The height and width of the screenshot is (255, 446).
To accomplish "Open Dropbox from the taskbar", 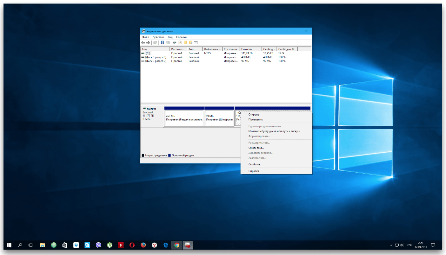I will (76, 245).
